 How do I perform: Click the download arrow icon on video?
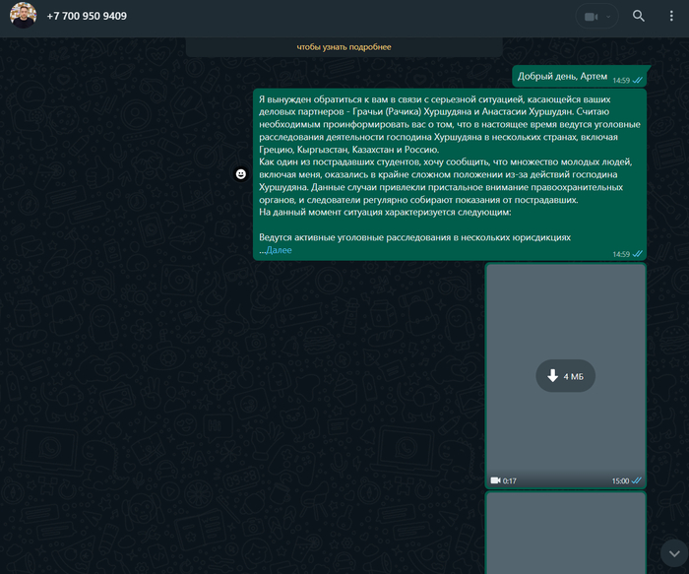click(x=550, y=376)
